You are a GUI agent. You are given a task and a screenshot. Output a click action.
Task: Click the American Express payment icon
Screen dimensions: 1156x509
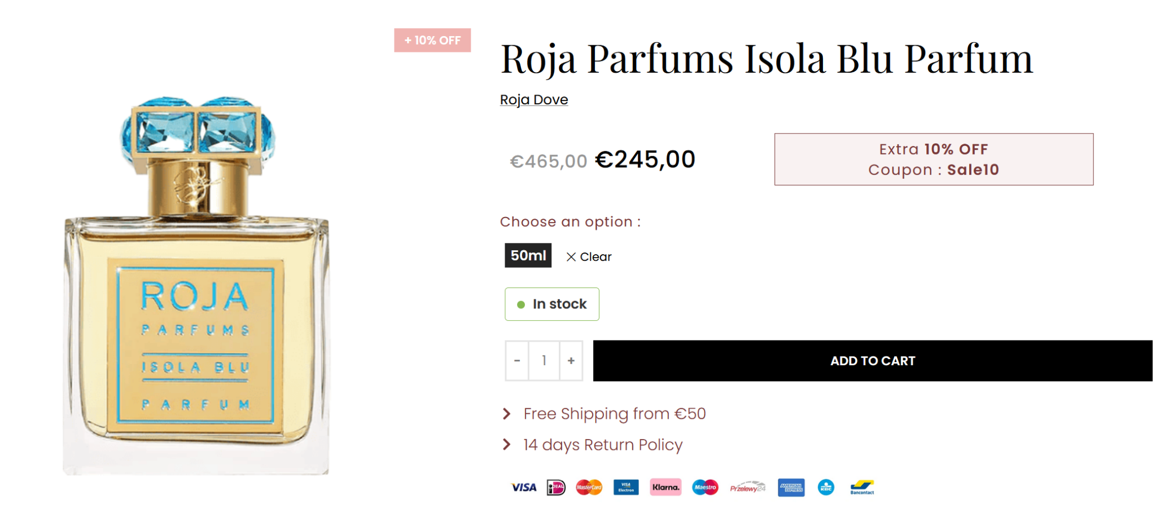point(791,487)
